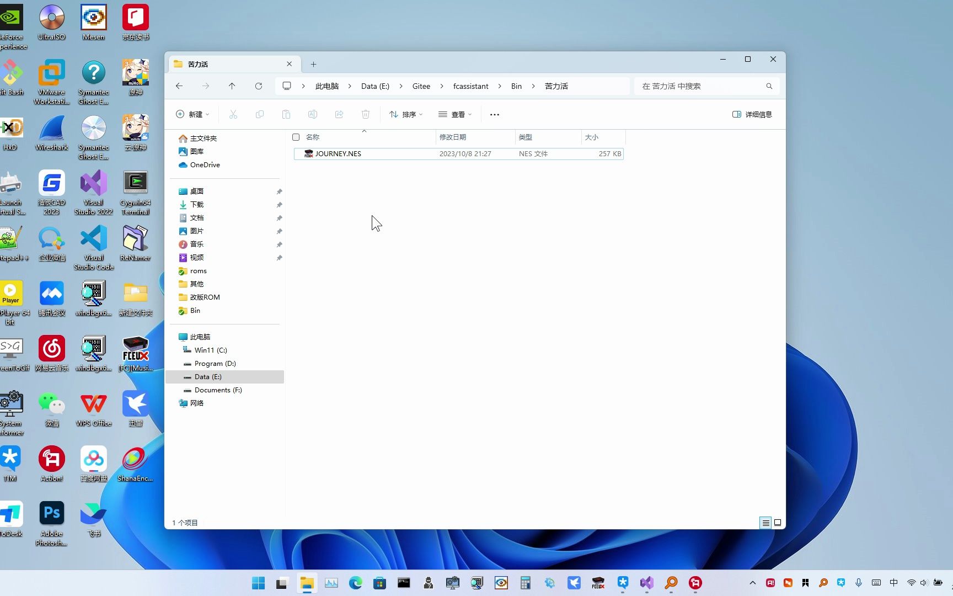
Task: Open the 改版ROM folder in sidebar
Action: (x=205, y=297)
